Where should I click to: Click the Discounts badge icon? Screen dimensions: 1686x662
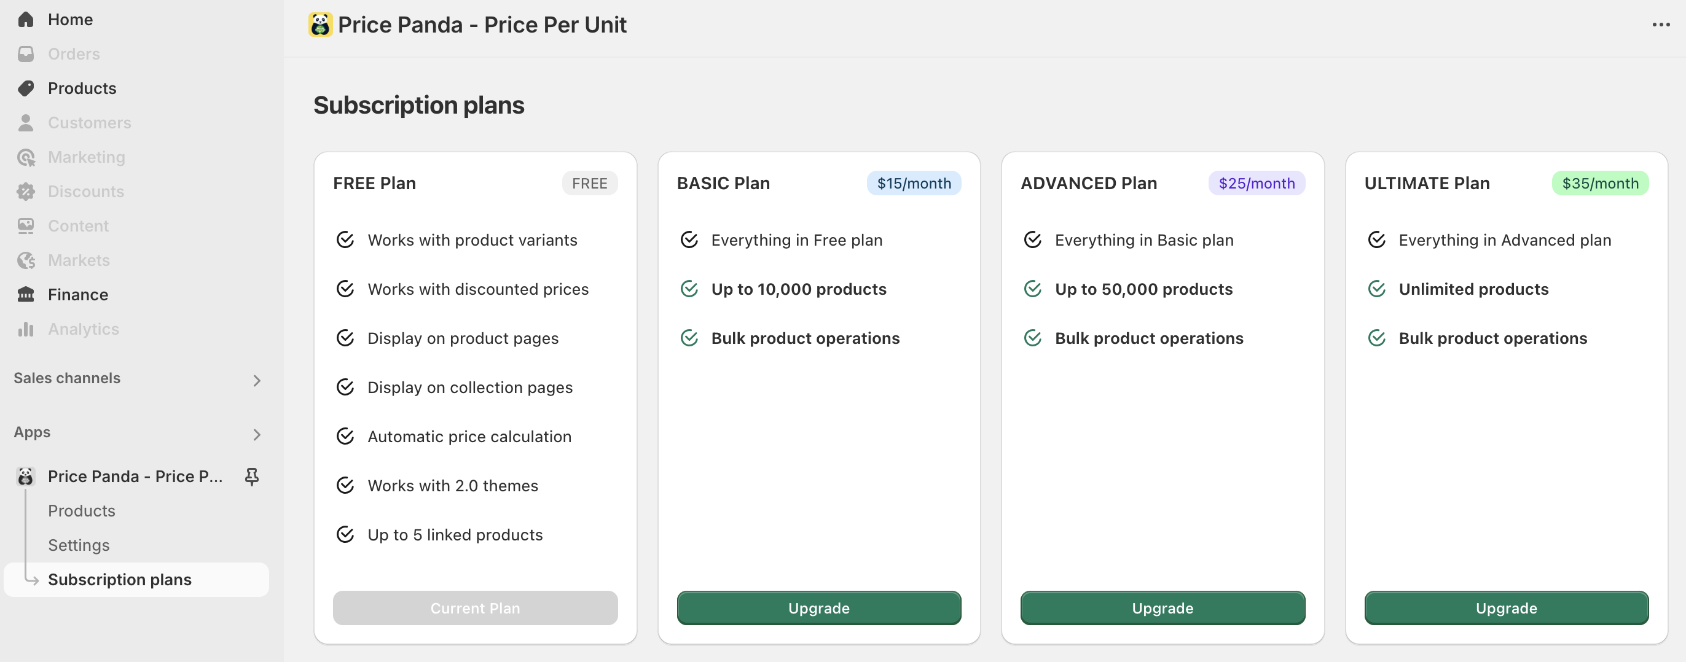[26, 192]
